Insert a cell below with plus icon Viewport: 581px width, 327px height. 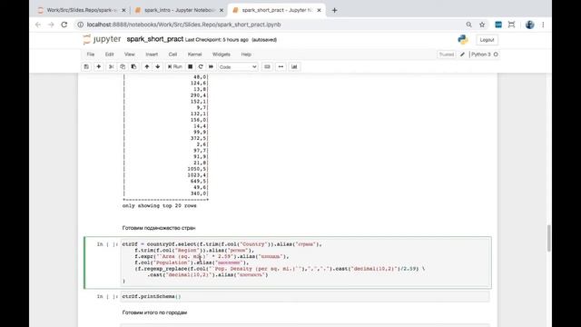point(99,66)
